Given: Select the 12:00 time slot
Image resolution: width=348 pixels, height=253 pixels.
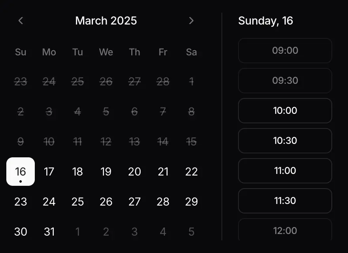Looking at the screenshot, I should click(x=285, y=230).
